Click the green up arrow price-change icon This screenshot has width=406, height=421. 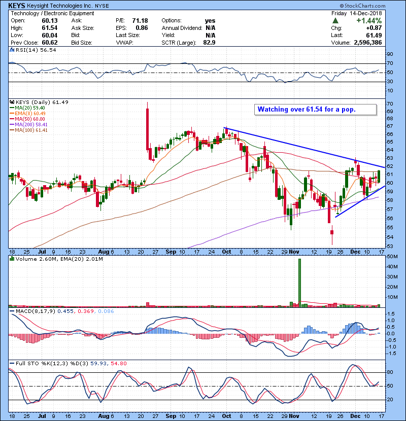(x=335, y=21)
